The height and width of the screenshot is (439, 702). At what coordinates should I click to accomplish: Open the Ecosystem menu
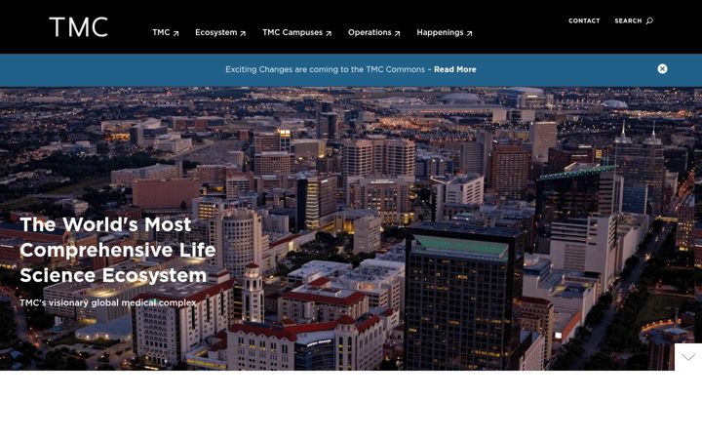[220, 33]
